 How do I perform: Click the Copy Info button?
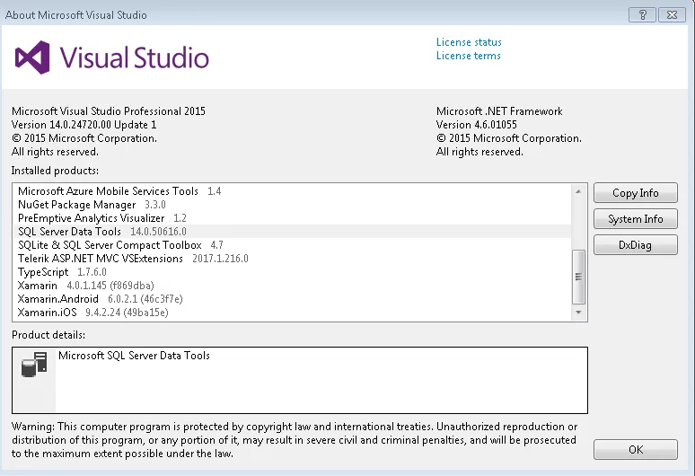pos(635,193)
